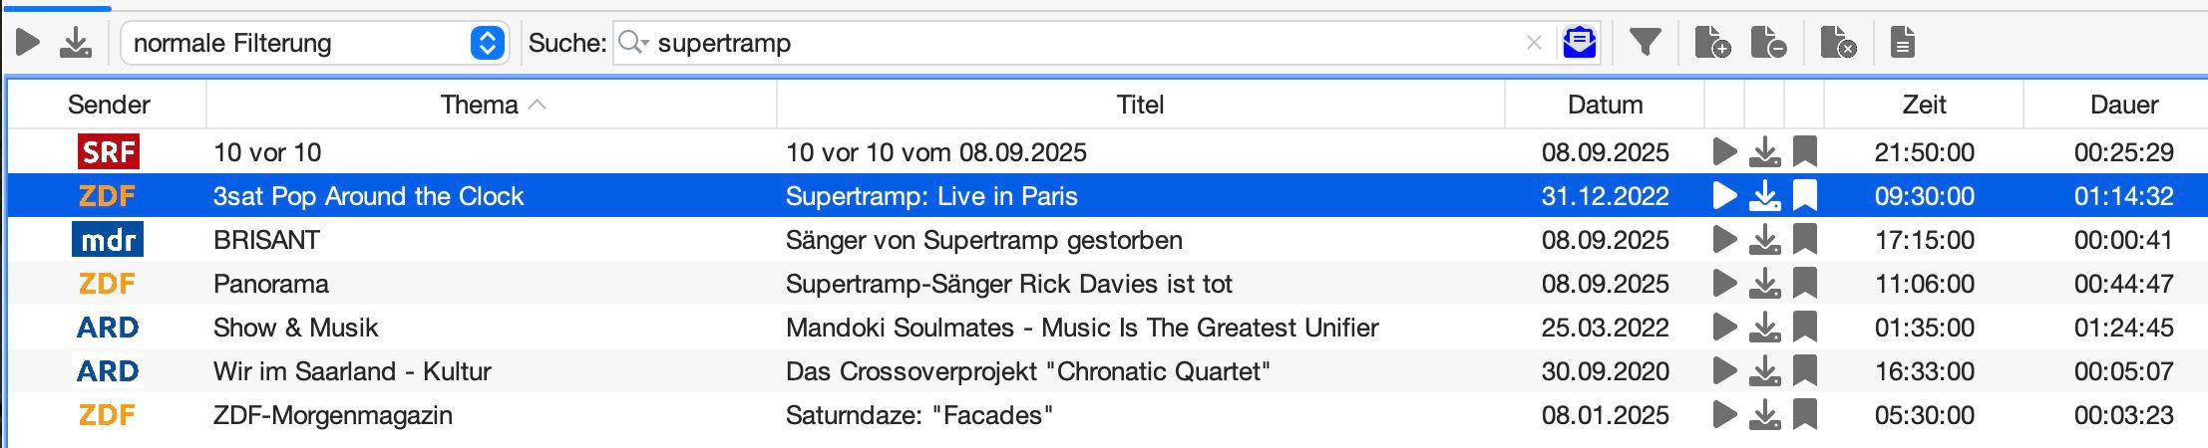Click the download icon in the top toolbar
2208x448 pixels.
click(x=76, y=43)
